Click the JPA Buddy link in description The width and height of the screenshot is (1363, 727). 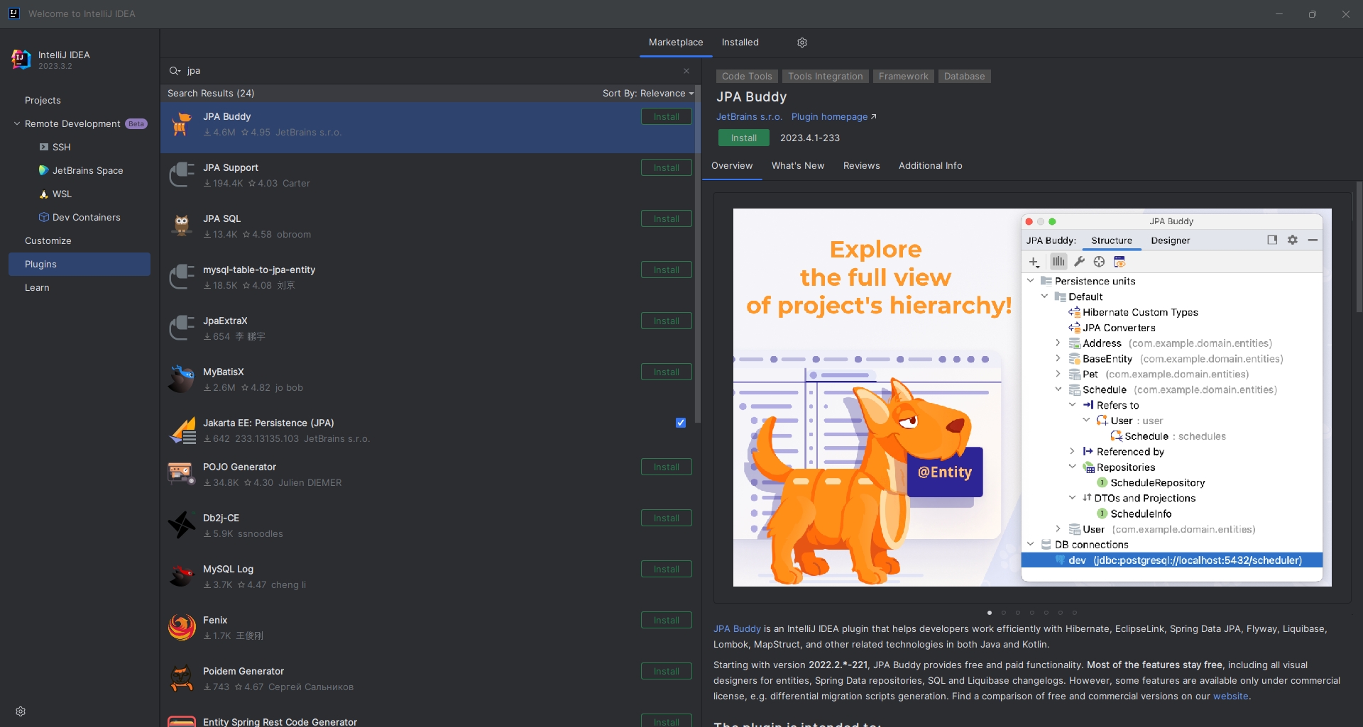pos(737,628)
